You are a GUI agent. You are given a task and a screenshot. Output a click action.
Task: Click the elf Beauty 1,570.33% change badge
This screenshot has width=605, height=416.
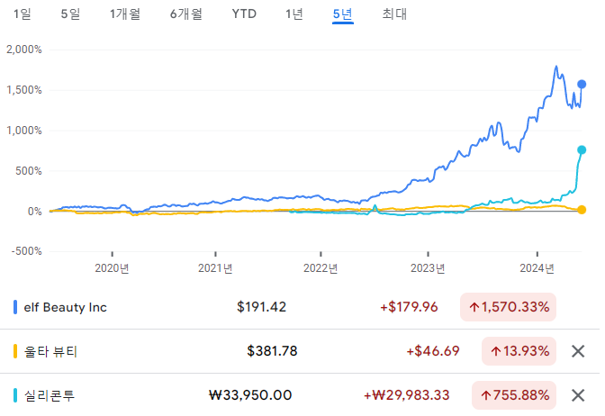508,307
